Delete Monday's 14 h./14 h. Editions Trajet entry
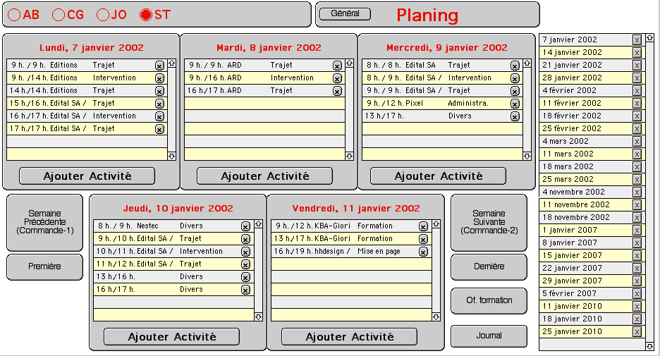 coord(159,91)
